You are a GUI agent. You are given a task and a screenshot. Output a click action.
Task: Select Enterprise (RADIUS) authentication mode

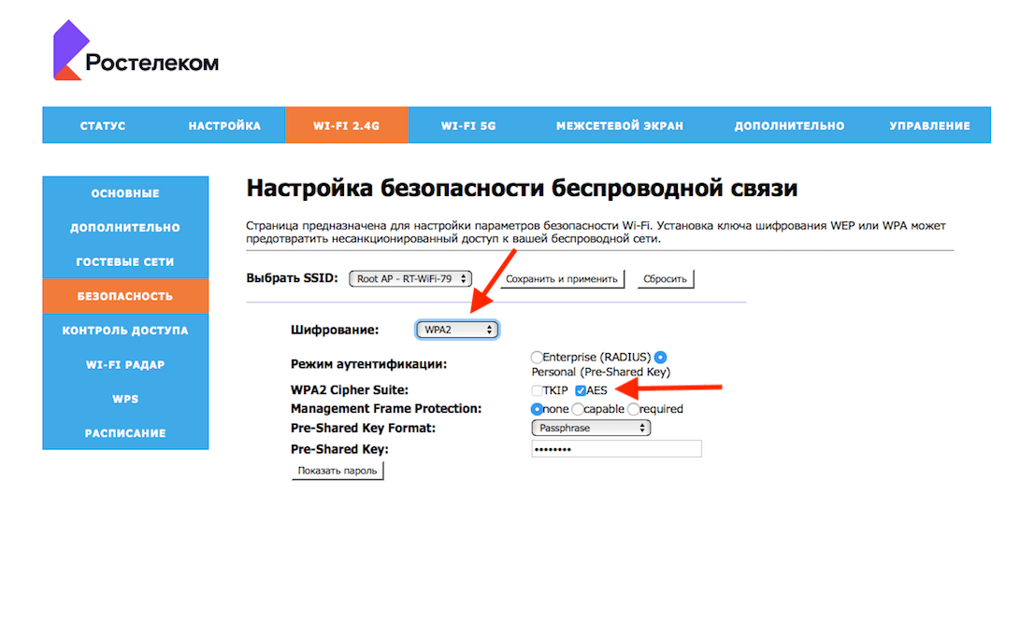pyautogui.click(x=537, y=358)
